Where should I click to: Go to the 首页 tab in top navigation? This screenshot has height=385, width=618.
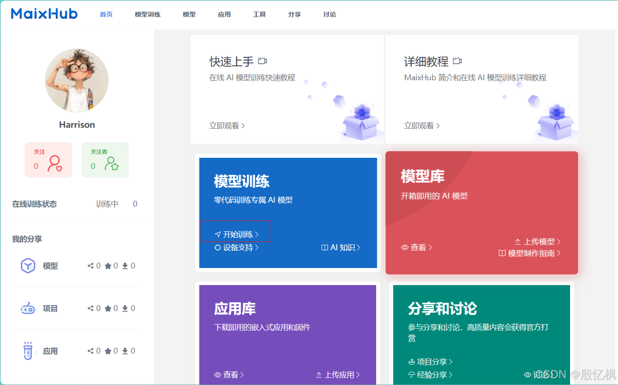[x=106, y=14]
